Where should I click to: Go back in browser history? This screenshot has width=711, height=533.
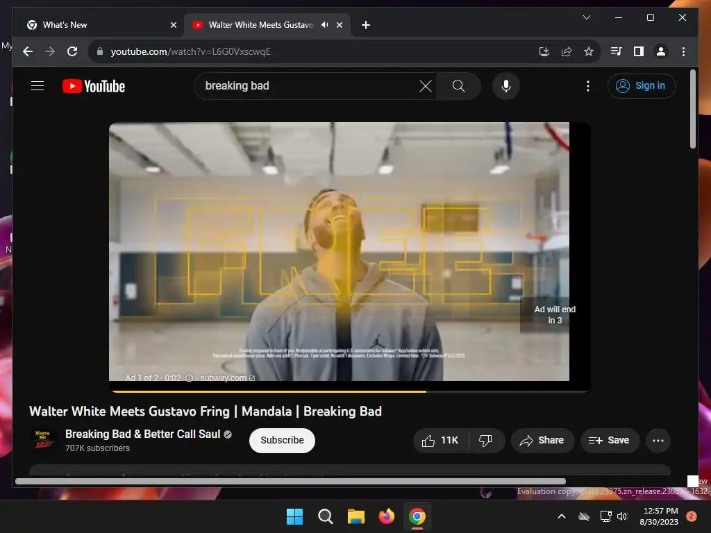(28, 51)
